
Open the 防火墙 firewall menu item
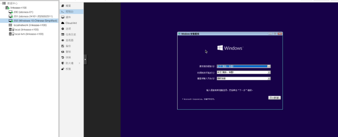(71, 63)
